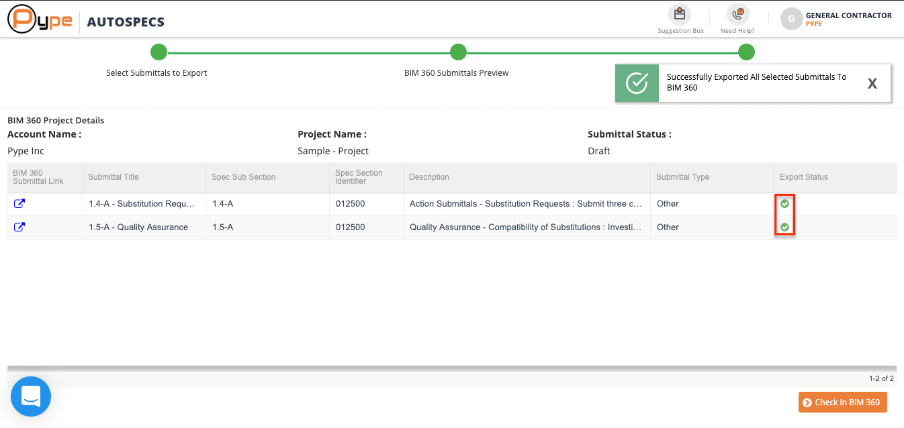Open the Suggestion Box icon
This screenshot has height=428, width=904.
tap(680, 14)
